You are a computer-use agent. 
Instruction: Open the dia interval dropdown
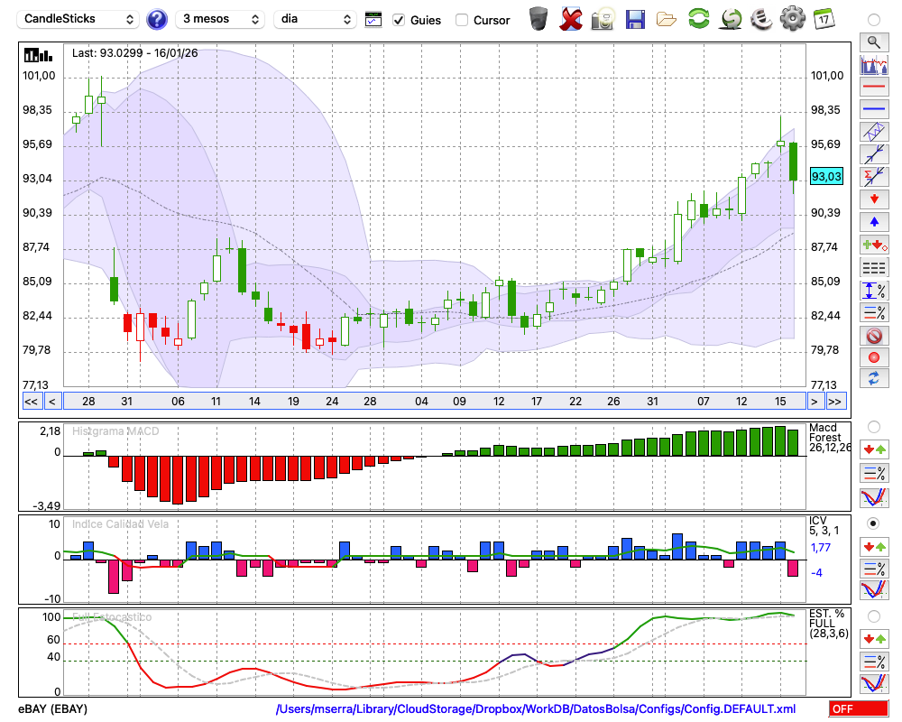point(315,19)
